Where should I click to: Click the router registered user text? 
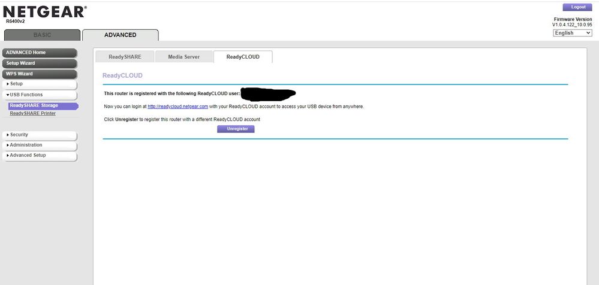click(x=172, y=93)
